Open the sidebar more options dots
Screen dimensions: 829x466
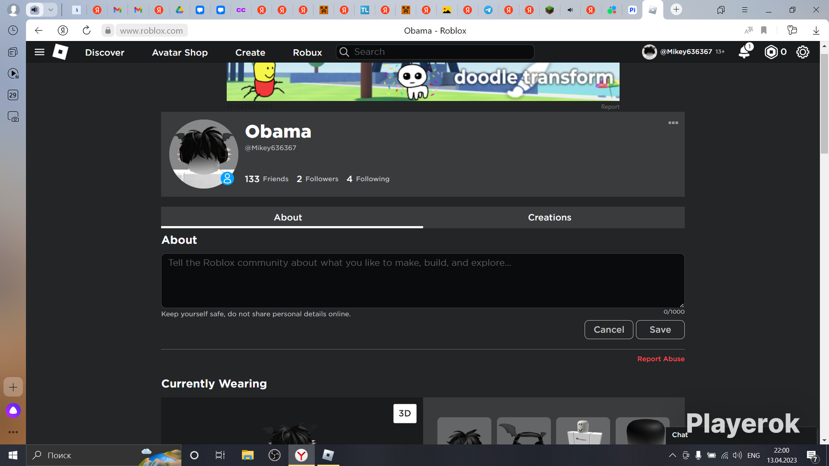tap(13, 432)
